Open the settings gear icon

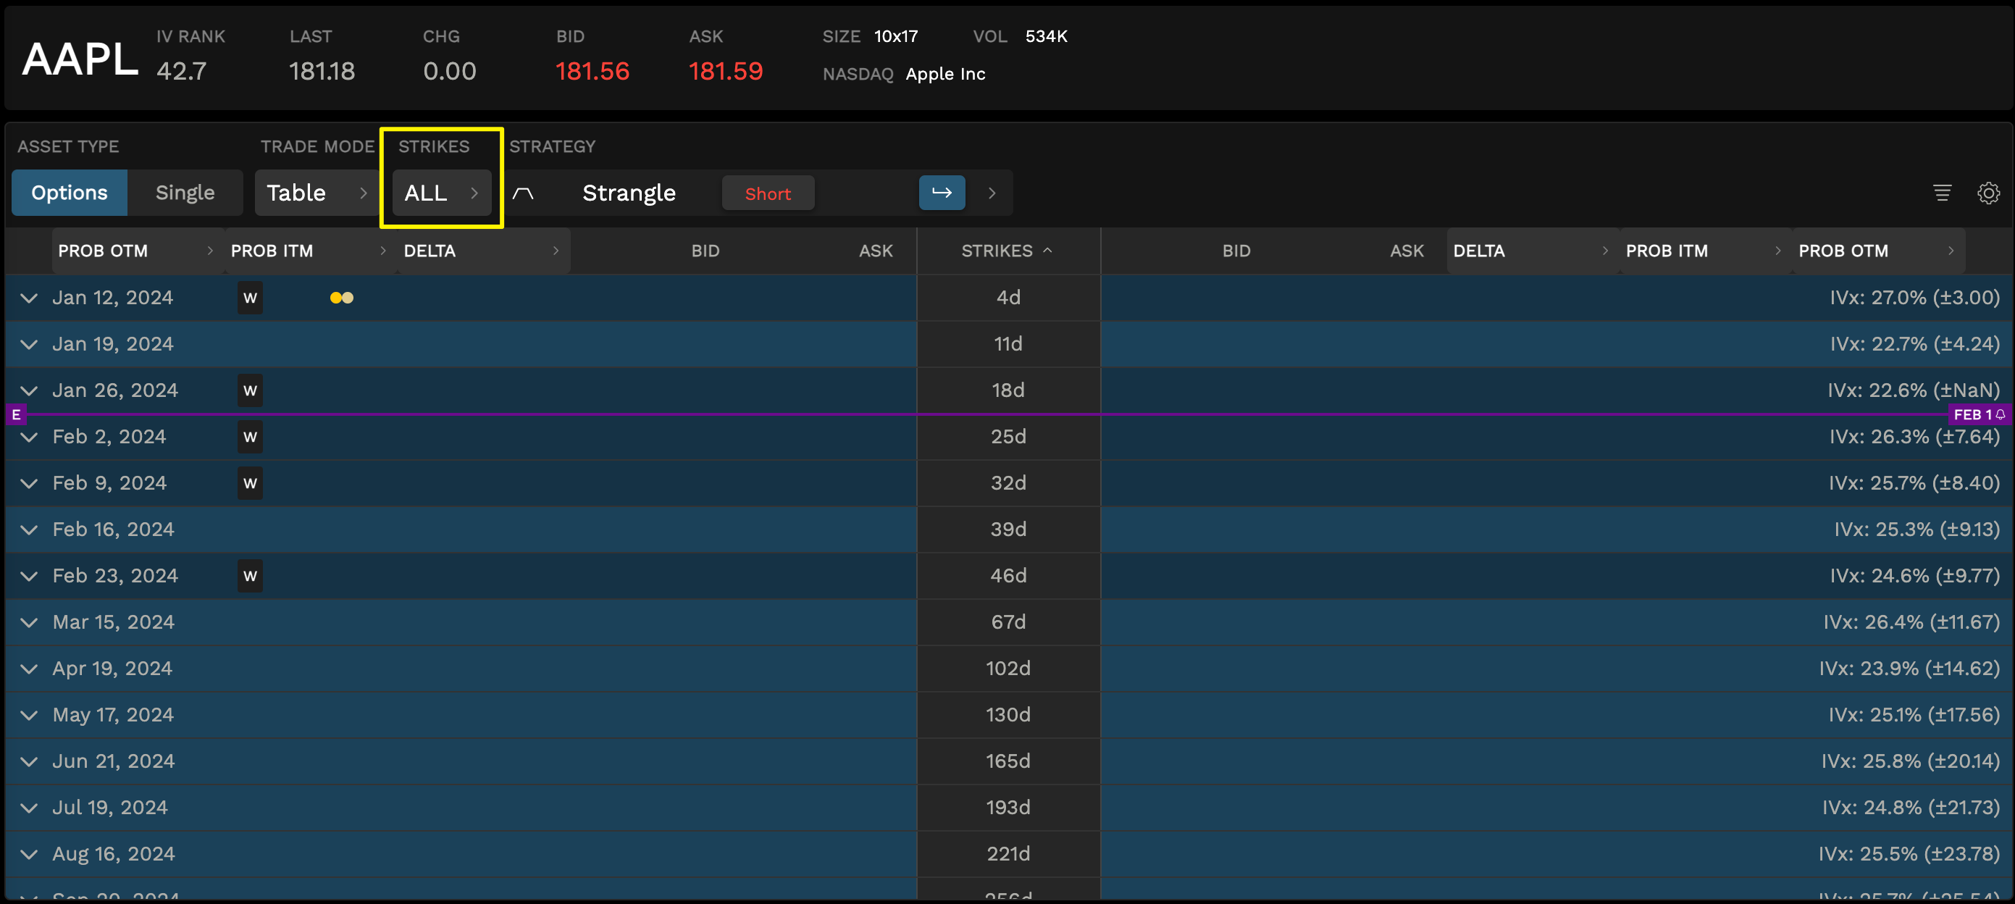1987,193
